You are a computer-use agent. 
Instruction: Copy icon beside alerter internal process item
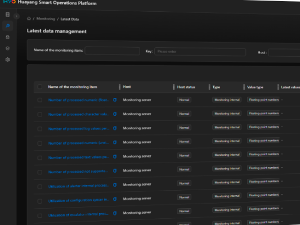point(115,185)
